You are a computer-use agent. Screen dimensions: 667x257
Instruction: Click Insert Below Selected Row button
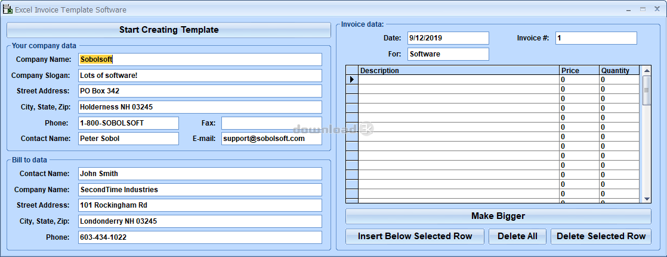[x=415, y=236]
